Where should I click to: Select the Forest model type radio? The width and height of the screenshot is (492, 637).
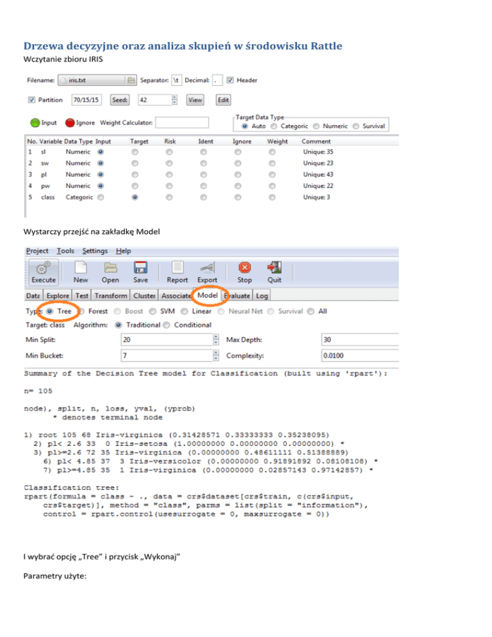[x=83, y=311]
